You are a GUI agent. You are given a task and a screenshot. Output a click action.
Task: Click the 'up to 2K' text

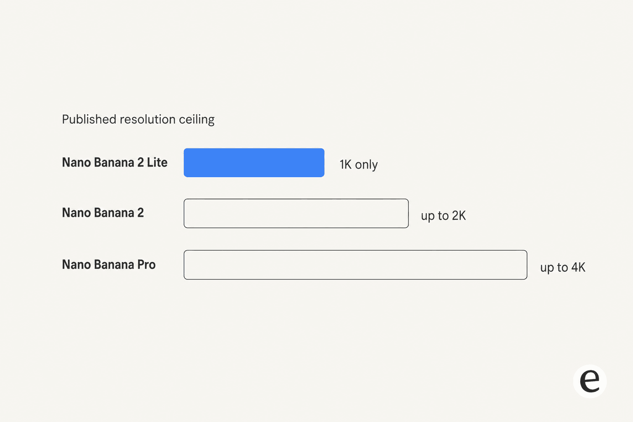click(443, 216)
